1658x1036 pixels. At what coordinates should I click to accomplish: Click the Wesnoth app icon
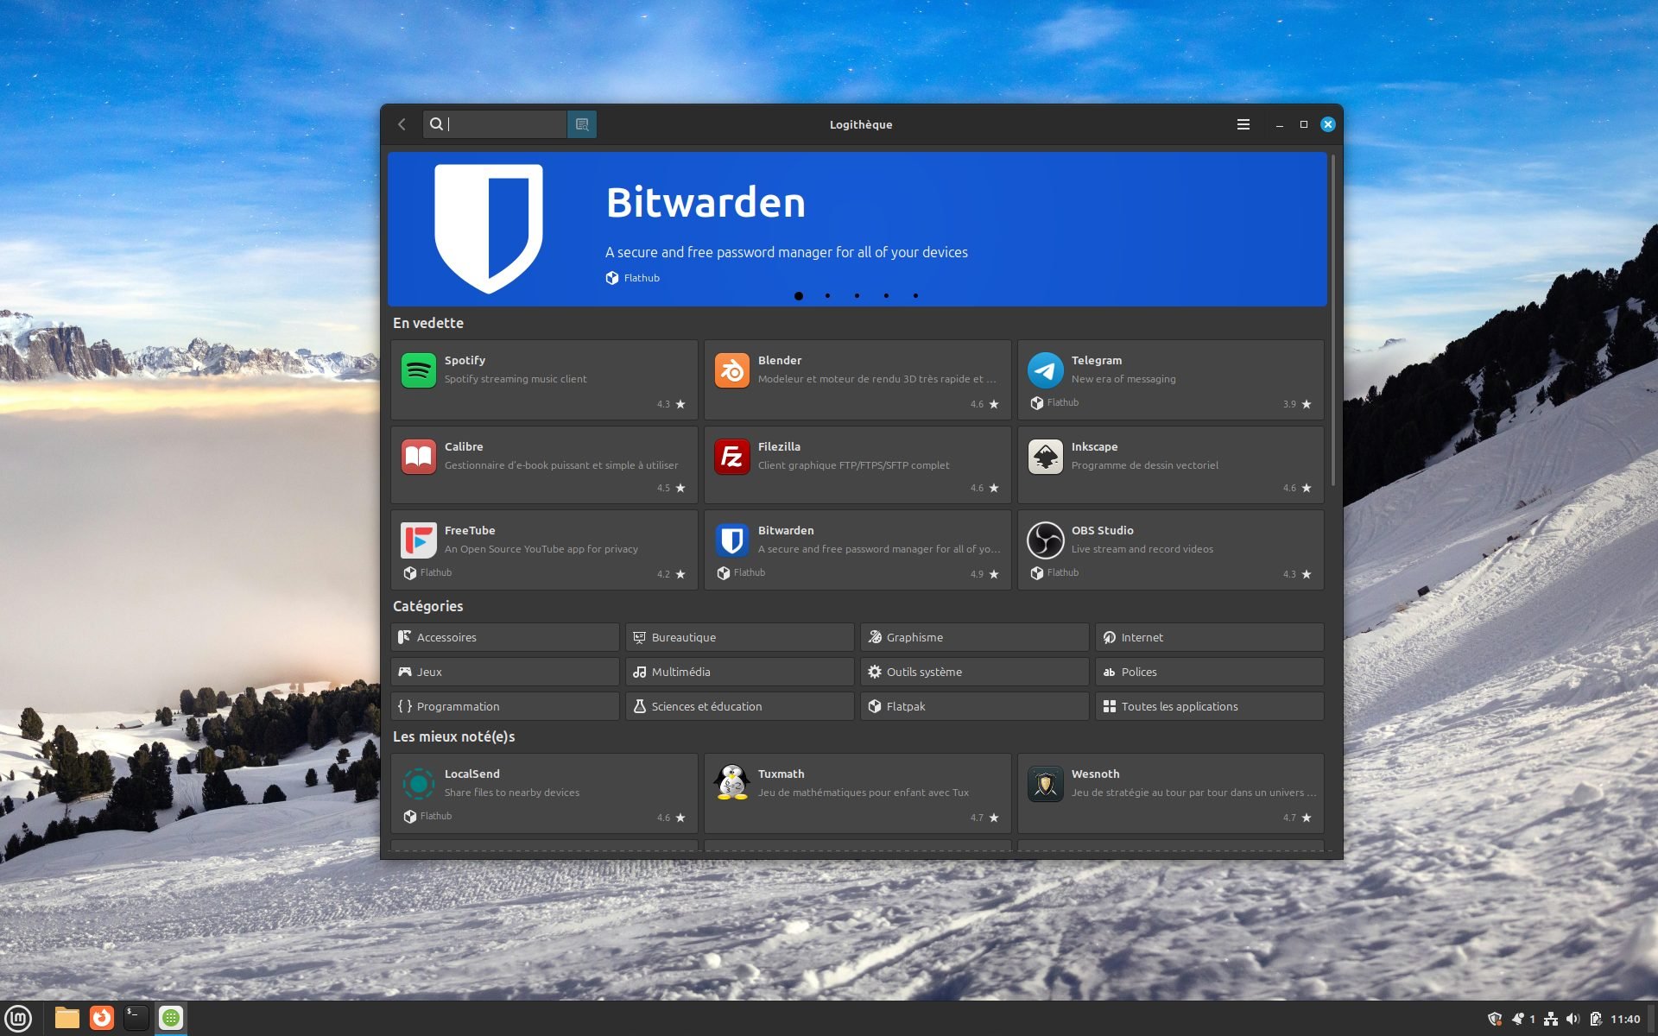tap(1046, 784)
